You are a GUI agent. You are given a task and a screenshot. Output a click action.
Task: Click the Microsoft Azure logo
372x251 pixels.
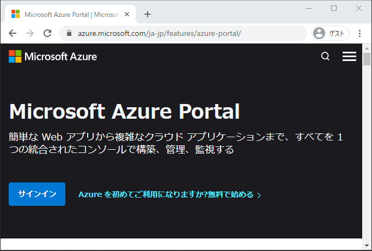53,57
